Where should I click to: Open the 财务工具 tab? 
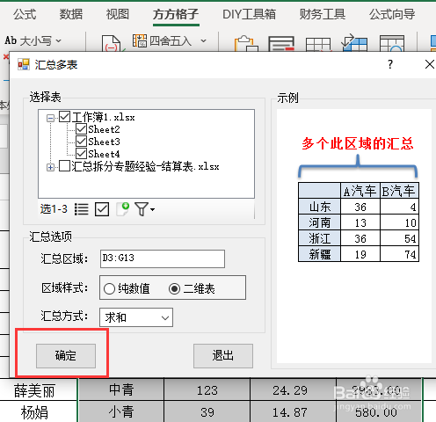click(x=323, y=14)
